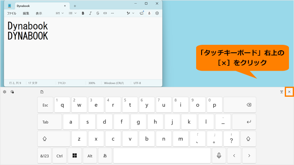Toggle bold formatting in Notepad toolbar

click(83, 13)
